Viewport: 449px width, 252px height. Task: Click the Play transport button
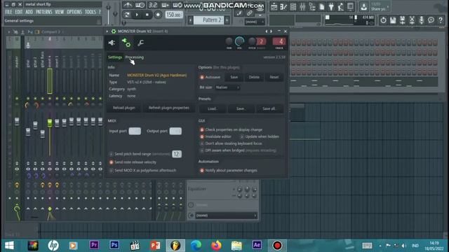(137, 15)
